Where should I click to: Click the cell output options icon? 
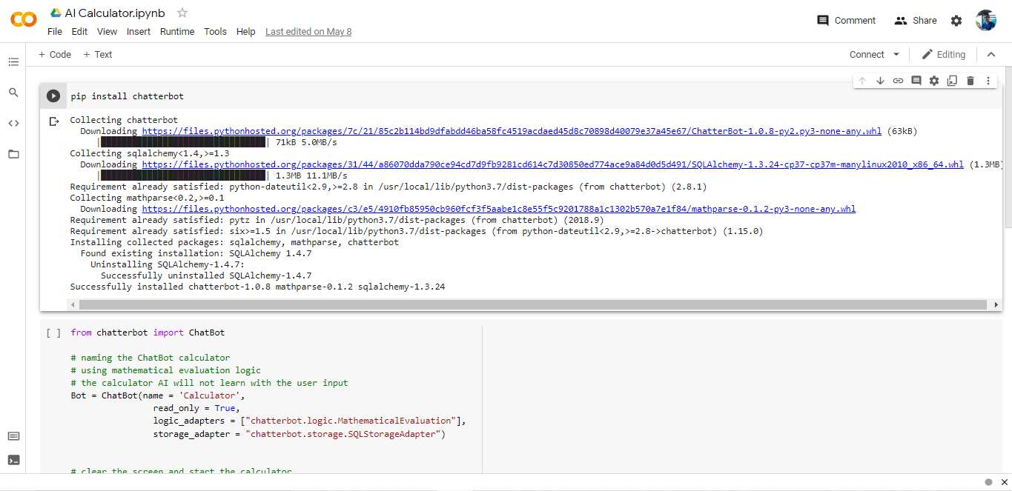[x=53, y=121]
